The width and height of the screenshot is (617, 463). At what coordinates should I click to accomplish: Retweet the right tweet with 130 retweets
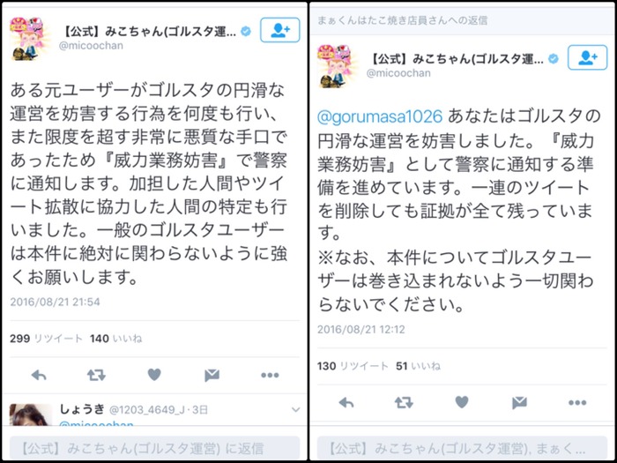pyautogui.click(x=404, y=402)
